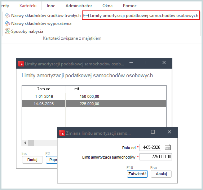Cancel with the Anuluj button

(x=161, y=174)
